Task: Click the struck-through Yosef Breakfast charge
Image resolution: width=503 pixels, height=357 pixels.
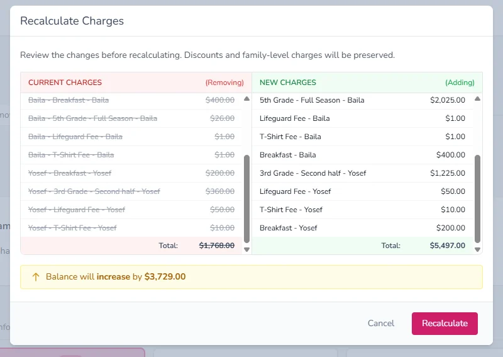Action: point(131,173)
